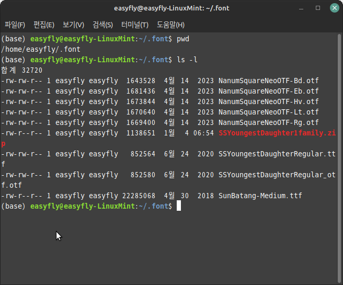Click the 06:54 timestamp
The image size is (343, 285).
click(203, 133)
